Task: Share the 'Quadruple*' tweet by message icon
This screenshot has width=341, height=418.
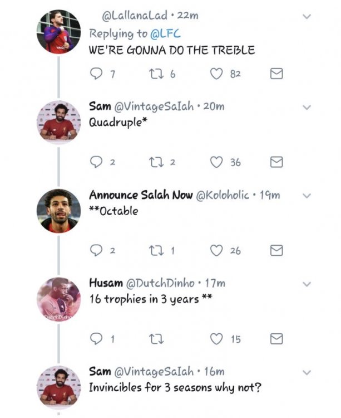Action: (276, 162)
